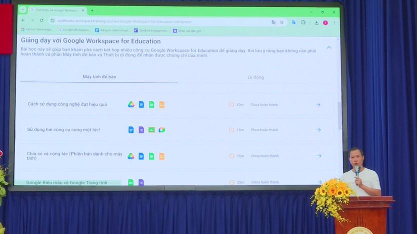Select the Máy tính để bàn tab
The width and height of the screenshot is (417, 234).
tap(99, 77)
